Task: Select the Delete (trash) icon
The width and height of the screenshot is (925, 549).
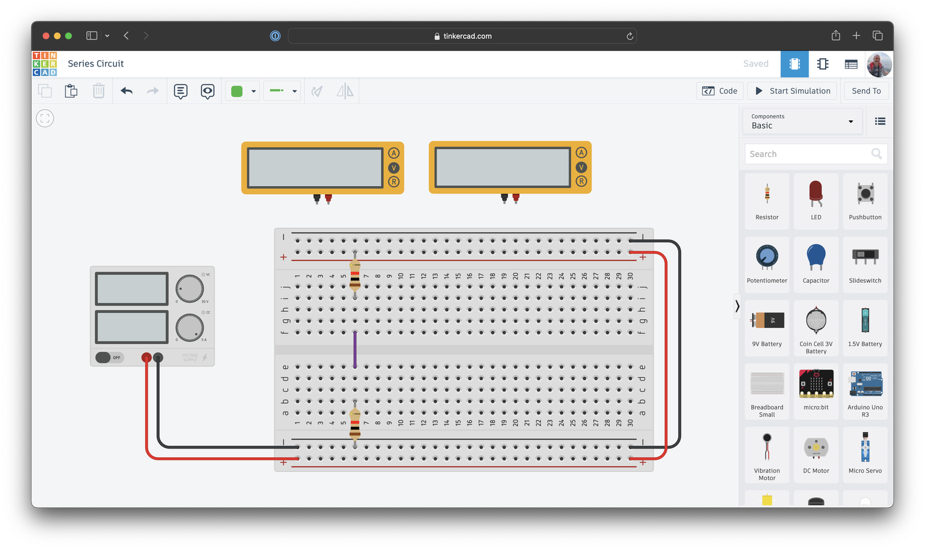Action: tap(99, 91)
